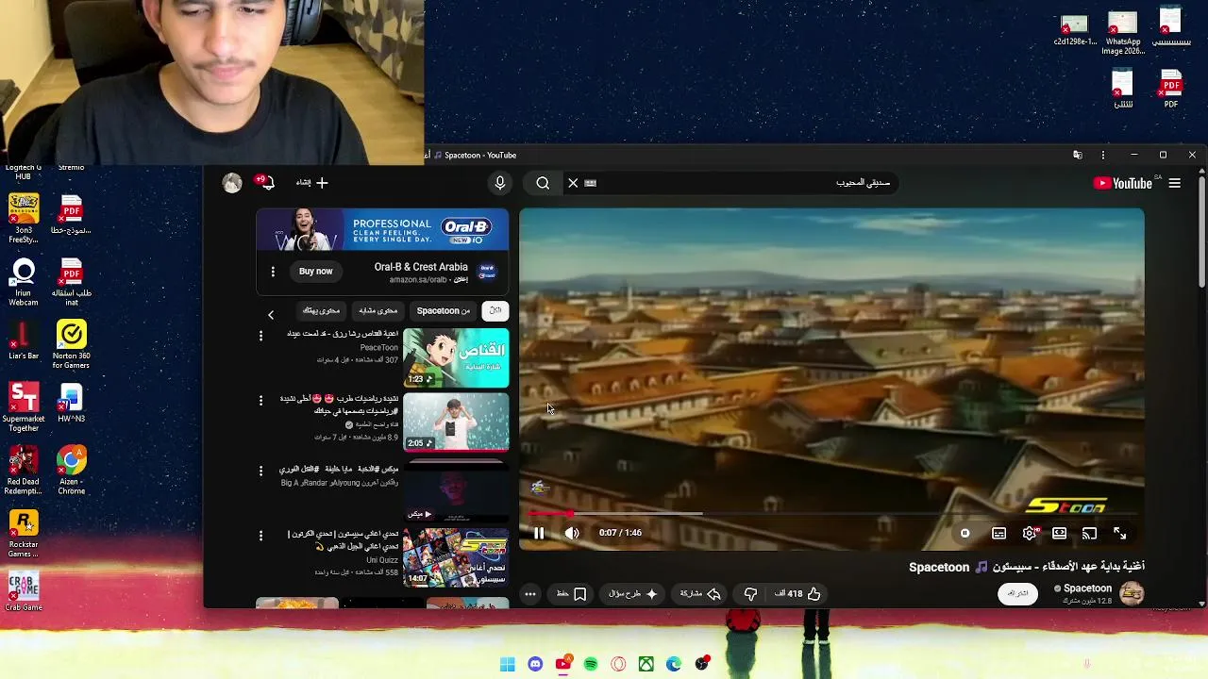
Task: Clear the search box with the X
Action: [x=573, y=183]
